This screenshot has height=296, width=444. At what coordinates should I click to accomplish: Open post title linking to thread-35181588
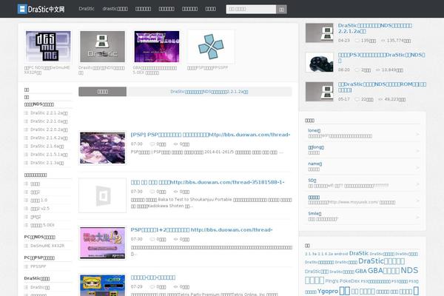click(207, 183)
